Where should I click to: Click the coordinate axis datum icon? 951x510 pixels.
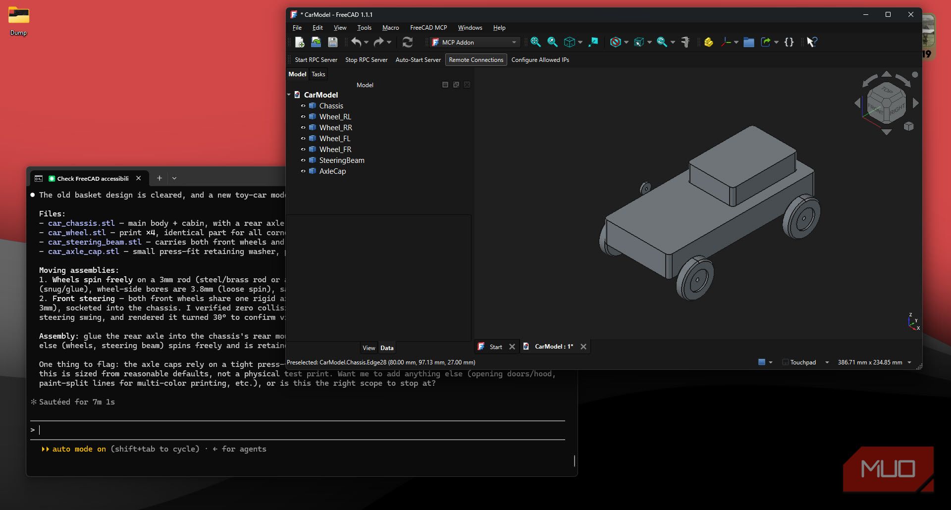click(726, 43)
